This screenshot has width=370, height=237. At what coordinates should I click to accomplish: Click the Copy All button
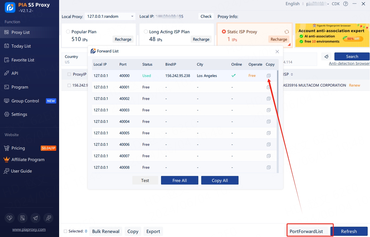point(220,180)
